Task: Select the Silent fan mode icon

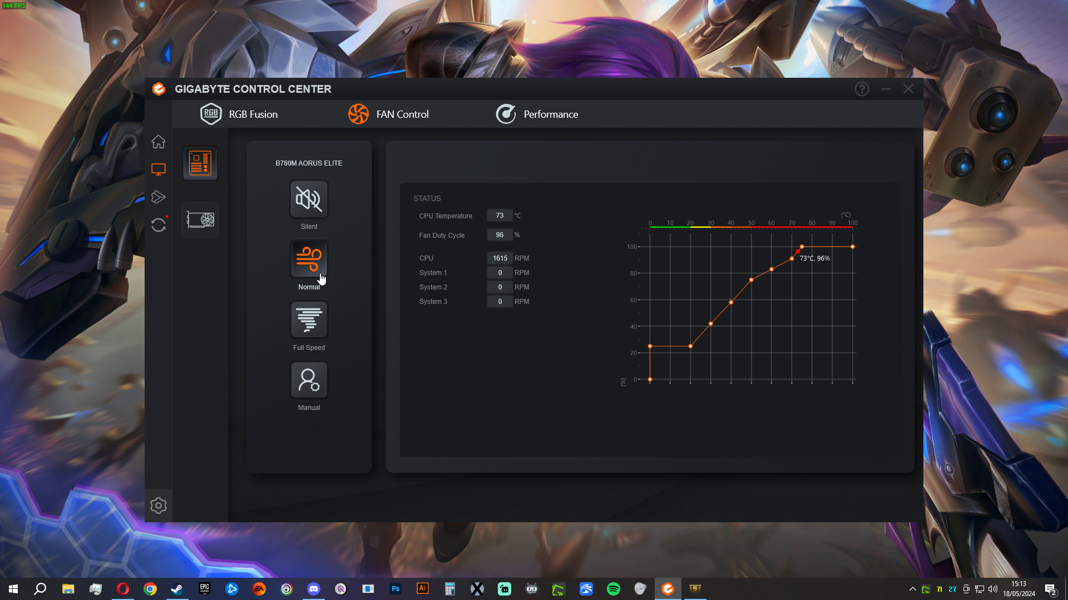Action: [309, 199]
